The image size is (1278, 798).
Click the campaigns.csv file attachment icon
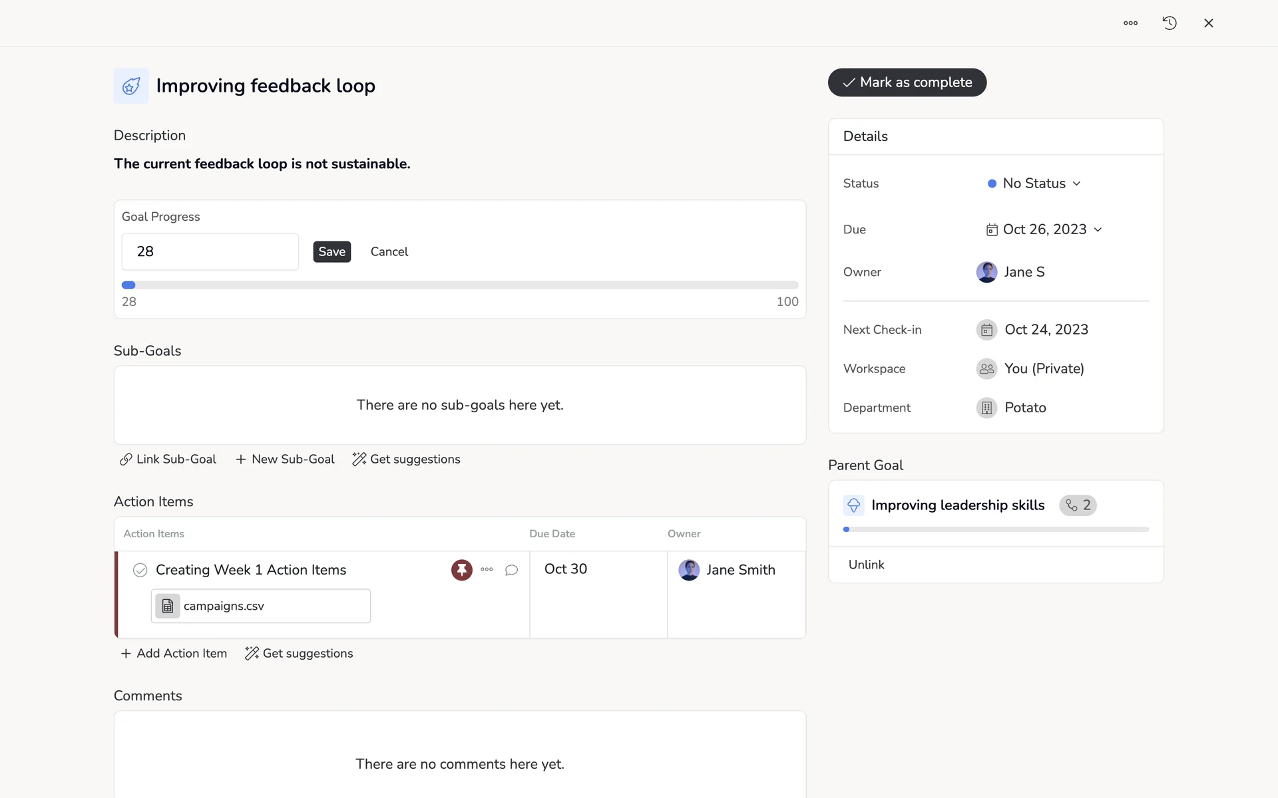click(x=168, y=606)
